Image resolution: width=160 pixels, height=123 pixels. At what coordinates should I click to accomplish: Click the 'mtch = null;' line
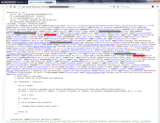tap(28, 95)
